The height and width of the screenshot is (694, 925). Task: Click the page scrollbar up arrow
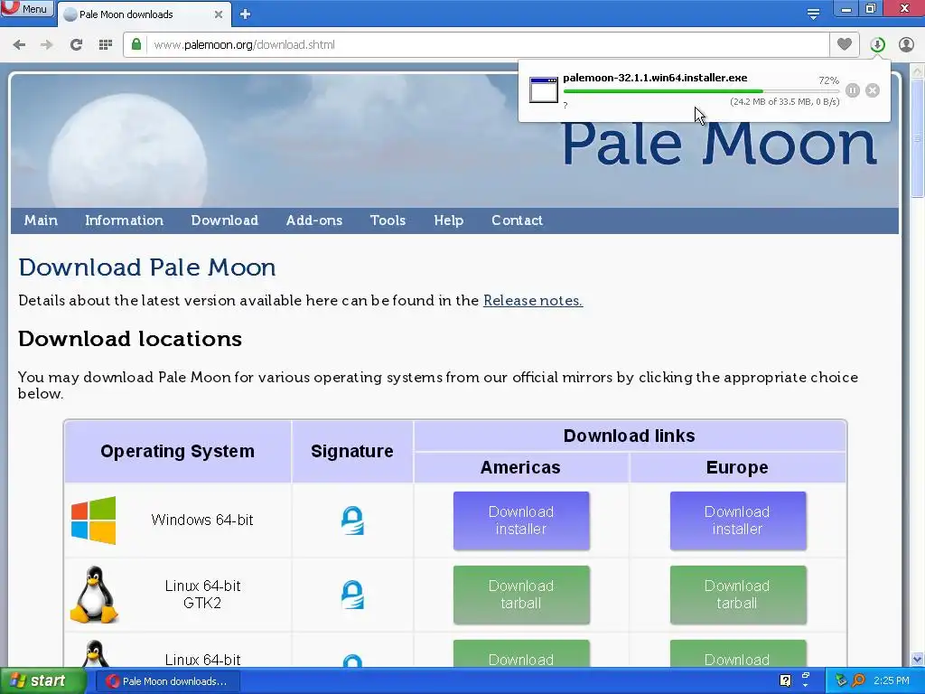point(918,71)
